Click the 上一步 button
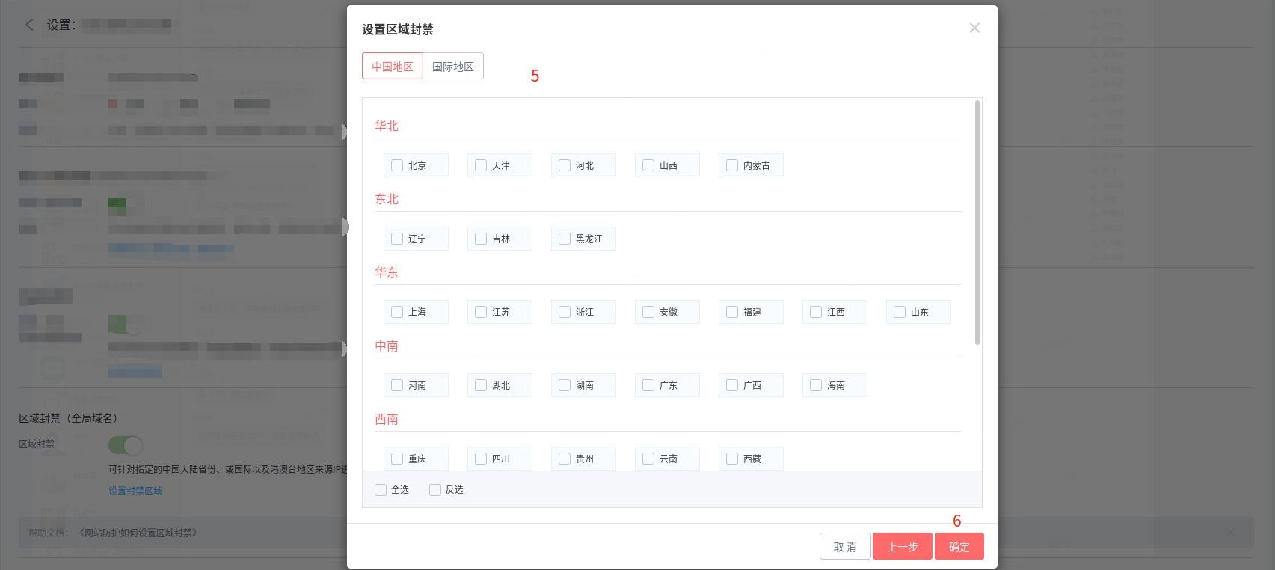 (903, 546)
